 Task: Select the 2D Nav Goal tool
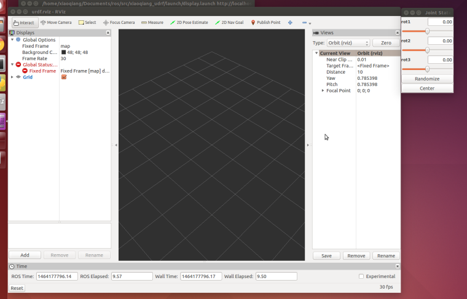coord(229,23)
